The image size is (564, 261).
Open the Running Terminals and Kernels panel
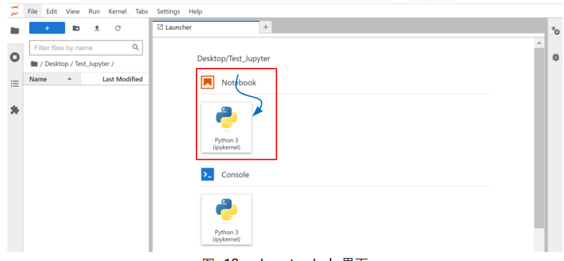click(15, 57)
